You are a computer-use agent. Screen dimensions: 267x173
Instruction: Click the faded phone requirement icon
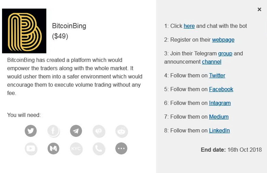pyautogui.click(x=99, y=149)
